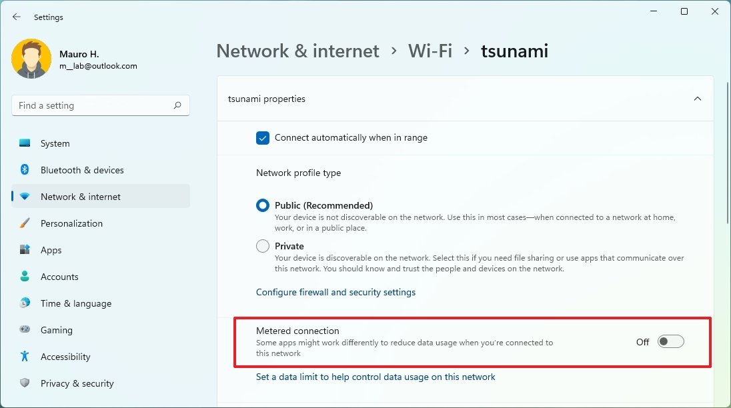The image size is (731, 408).
Task: Toggle the Metered connection switch
Action: pyautogui.click(x=670, y=341)
